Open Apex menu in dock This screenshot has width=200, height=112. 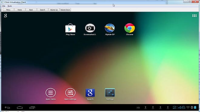pyautogui.click(x=51, y=94)
